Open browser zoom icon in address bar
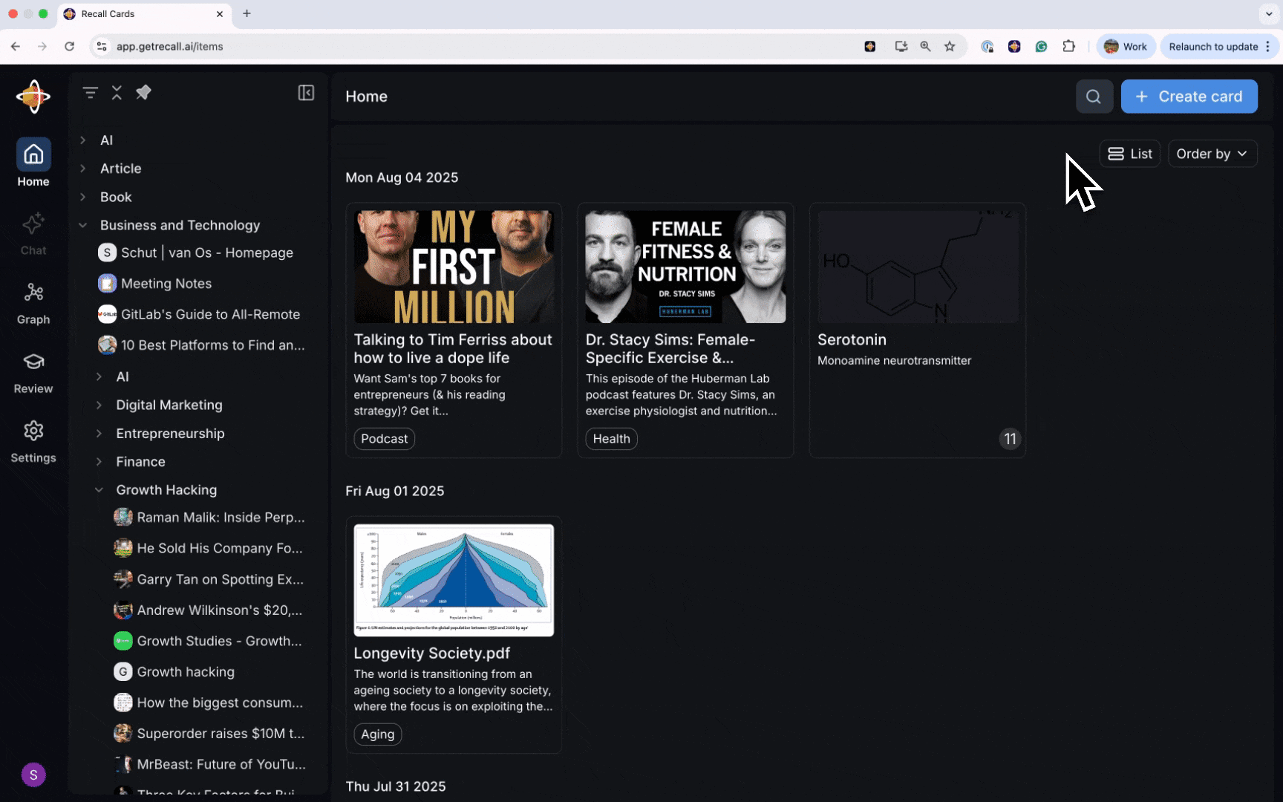Screen dimensions: 1283x802 [925, 46]
